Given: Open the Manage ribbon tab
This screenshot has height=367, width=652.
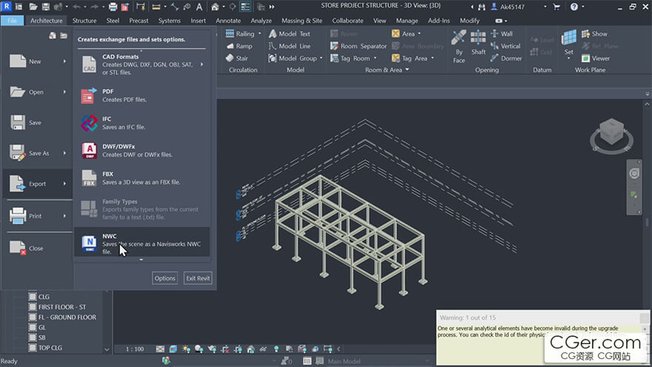Looking at the screenshot, I should pyautogui.click(x=407, y=21).
